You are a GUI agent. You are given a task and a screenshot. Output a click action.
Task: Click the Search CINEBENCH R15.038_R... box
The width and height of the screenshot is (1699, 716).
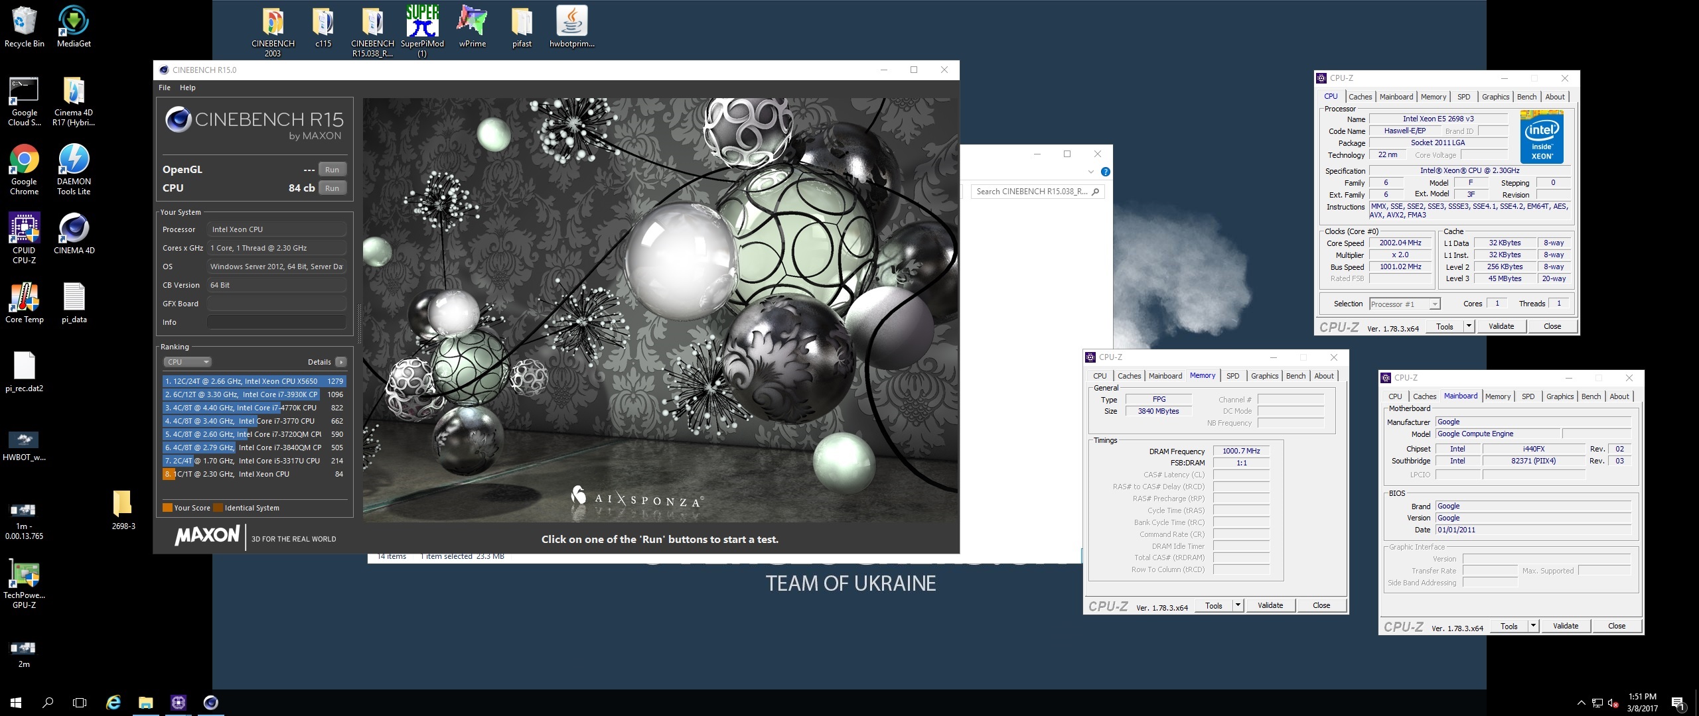(x=1038, y=192)
